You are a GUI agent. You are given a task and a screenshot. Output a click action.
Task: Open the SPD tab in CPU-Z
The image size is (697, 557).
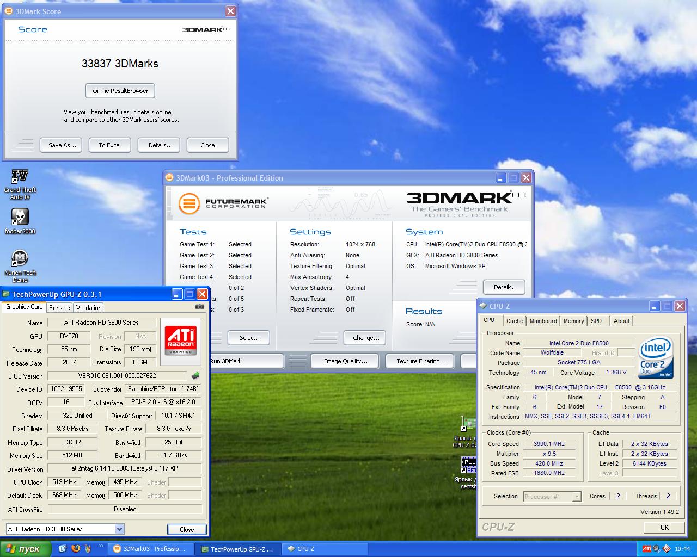(596, 321)
